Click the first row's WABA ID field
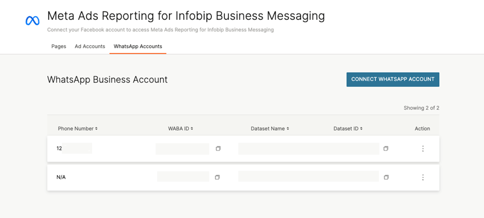This screenshot has width=484, height=218. pyautogui.click(x=182, y=149)
